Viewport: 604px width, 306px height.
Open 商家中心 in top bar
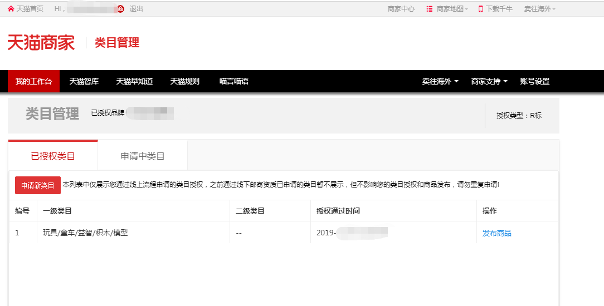click(401, 8)
